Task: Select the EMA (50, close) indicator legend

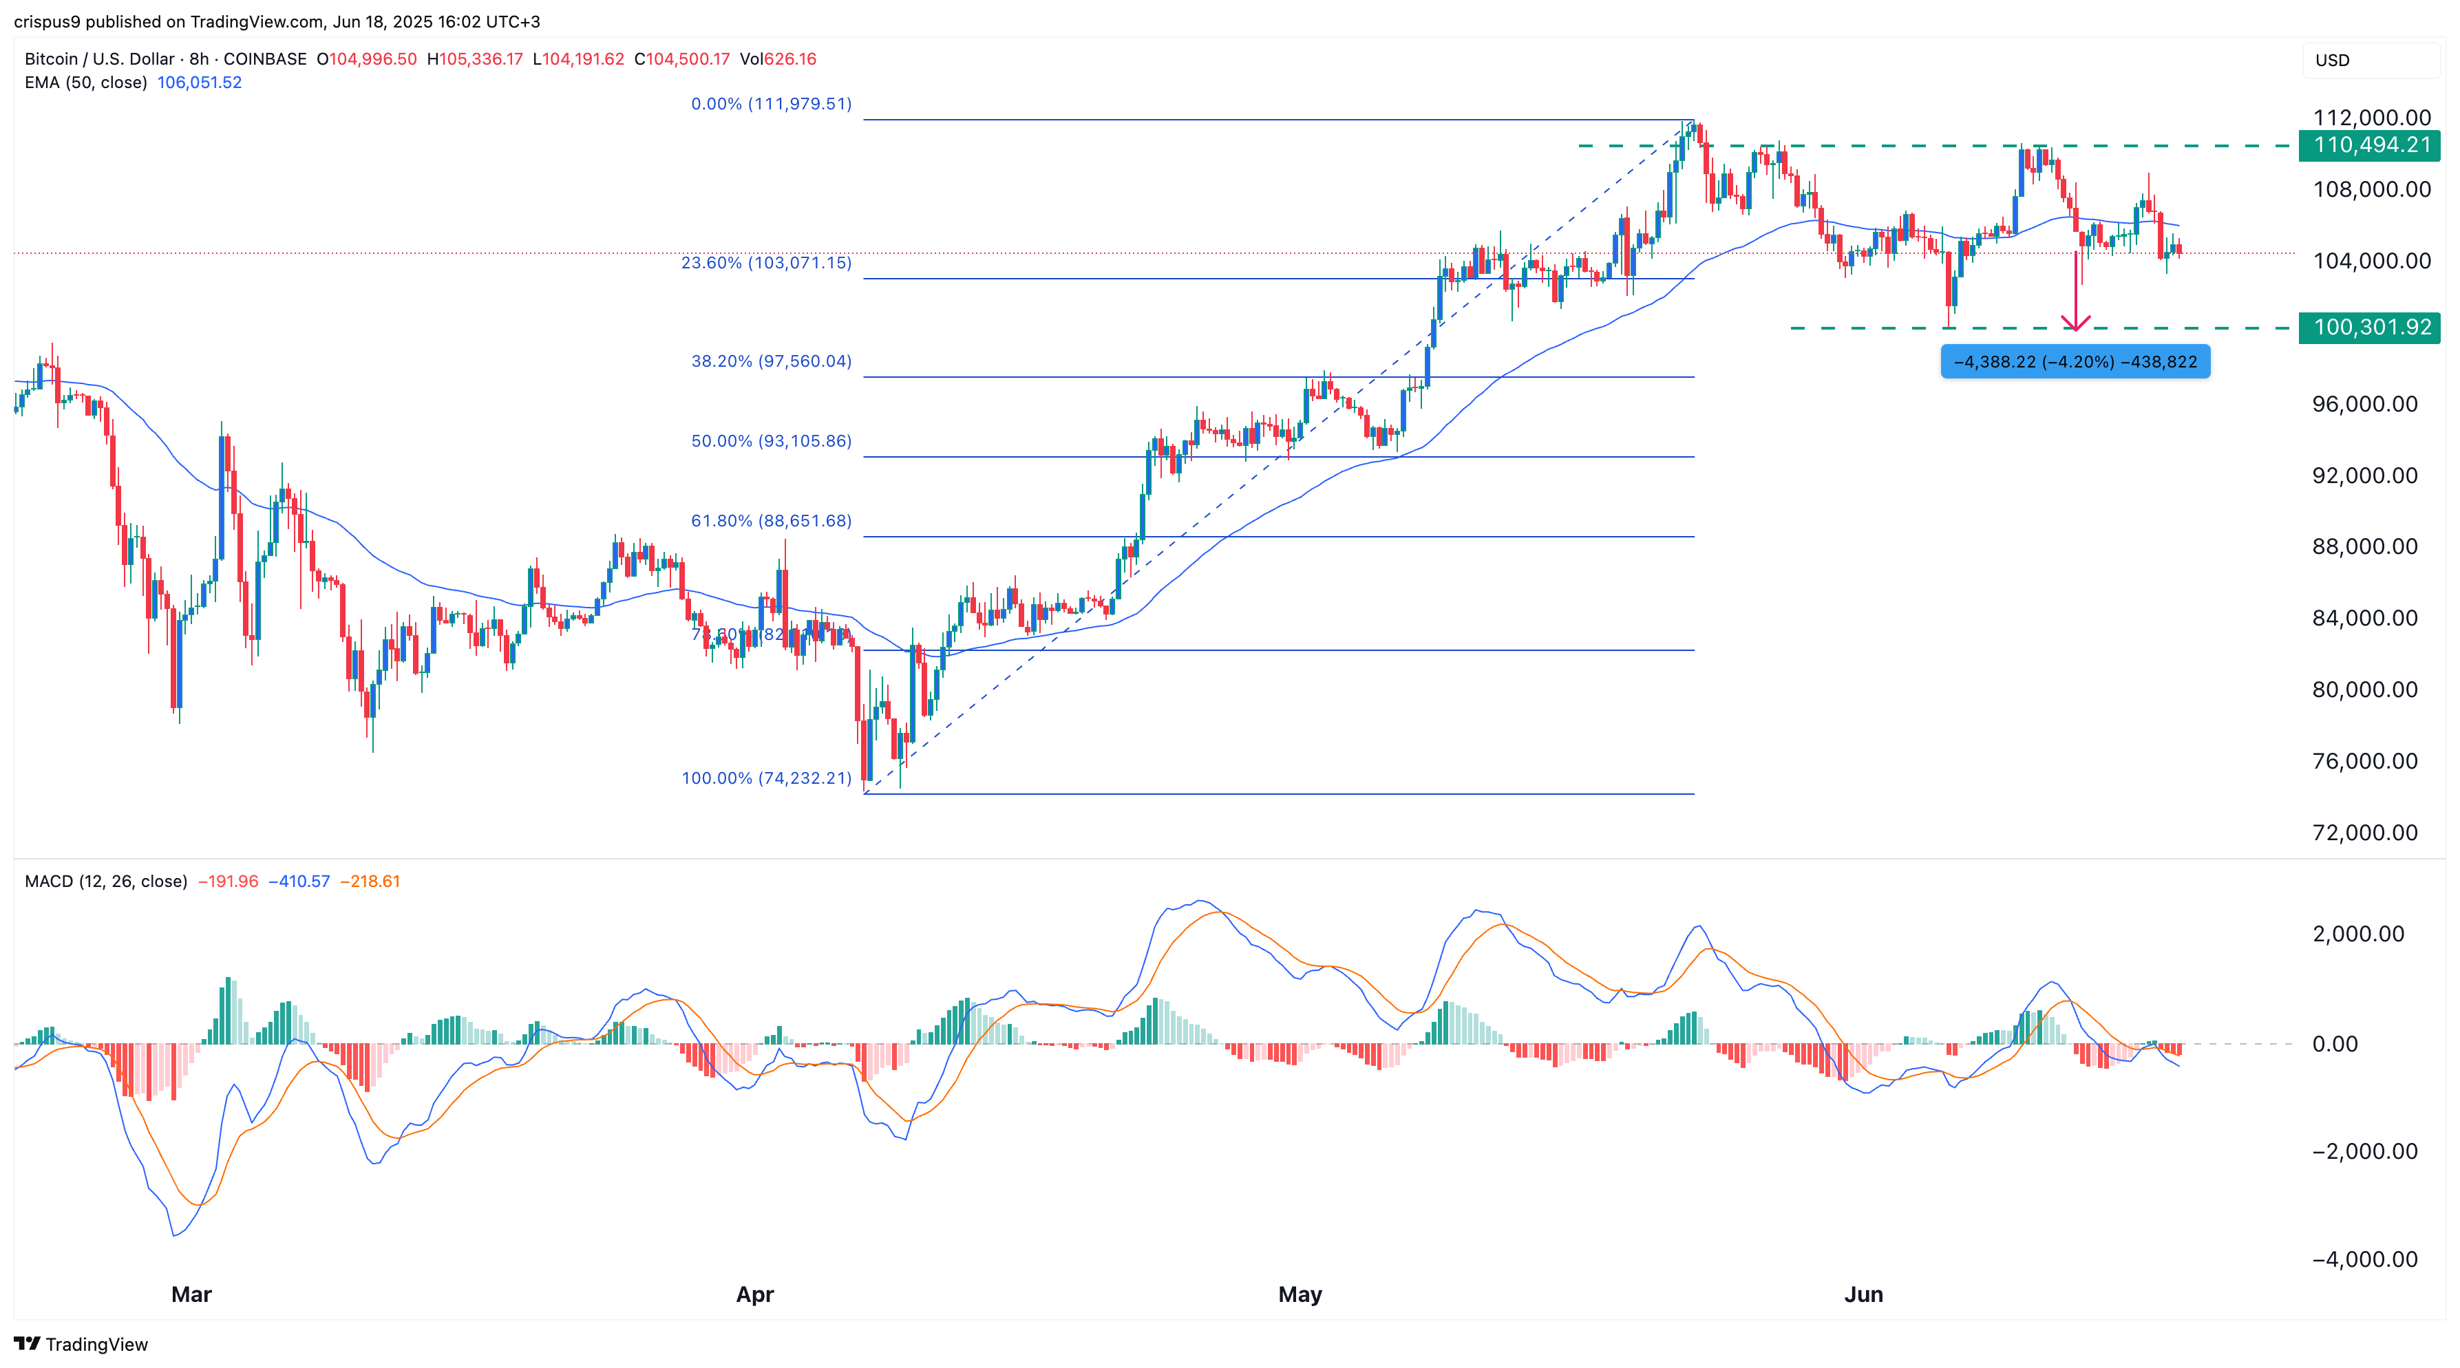Action: pyautogui.click(x=86, y=83)
